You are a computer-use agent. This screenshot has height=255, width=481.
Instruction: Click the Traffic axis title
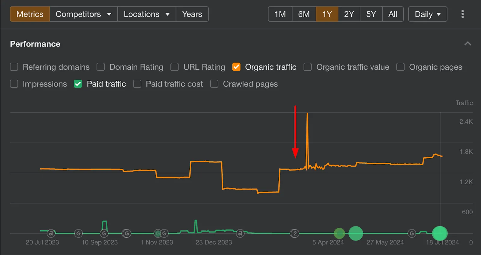(464, 103)
